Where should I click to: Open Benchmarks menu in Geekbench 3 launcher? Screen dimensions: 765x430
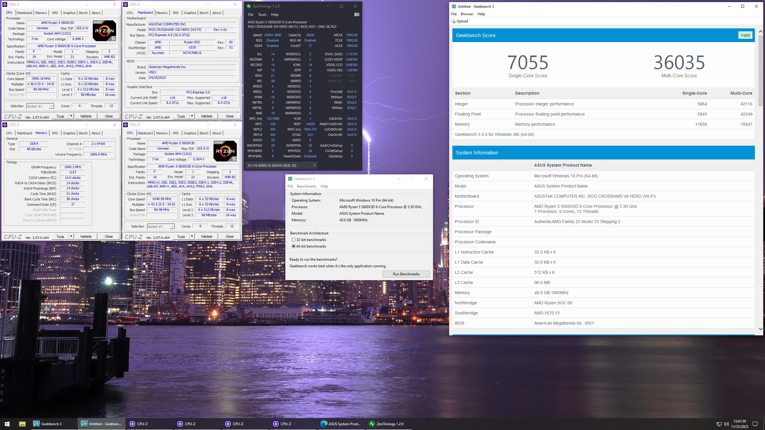coord(307,186)
